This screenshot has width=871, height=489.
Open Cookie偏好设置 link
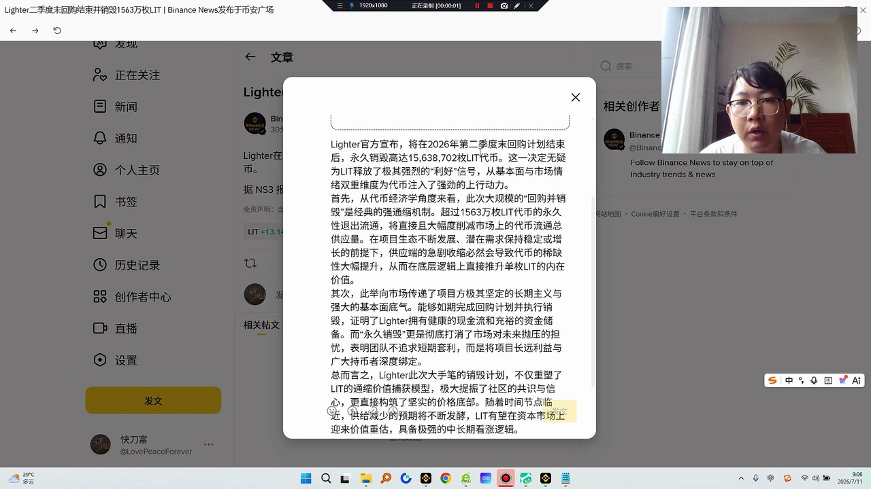(655, 214)
